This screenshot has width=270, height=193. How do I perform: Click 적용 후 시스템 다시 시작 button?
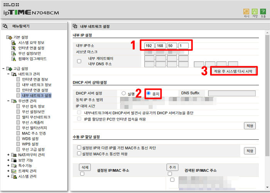coord(233,71)
